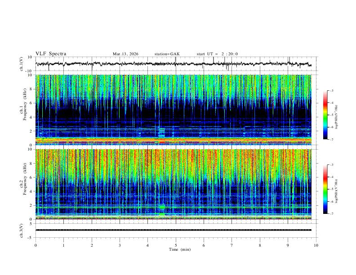
Task: Select the date text 'Mar.13, 2026'
Action: pyautogui.click(x=125, y=54)
